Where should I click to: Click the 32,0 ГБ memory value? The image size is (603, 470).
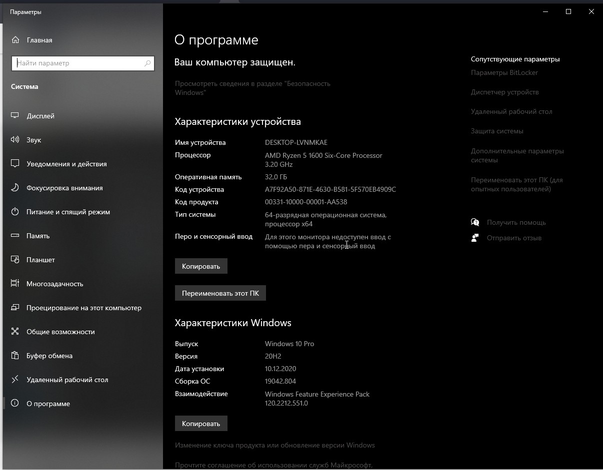pos(276,177)
